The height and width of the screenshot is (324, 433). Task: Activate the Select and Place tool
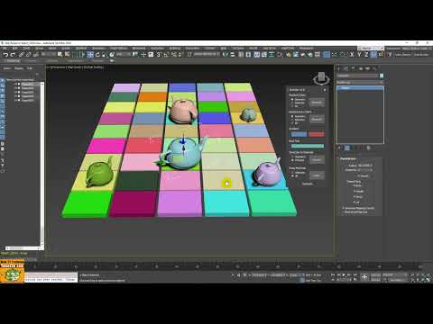click(112, 55)
